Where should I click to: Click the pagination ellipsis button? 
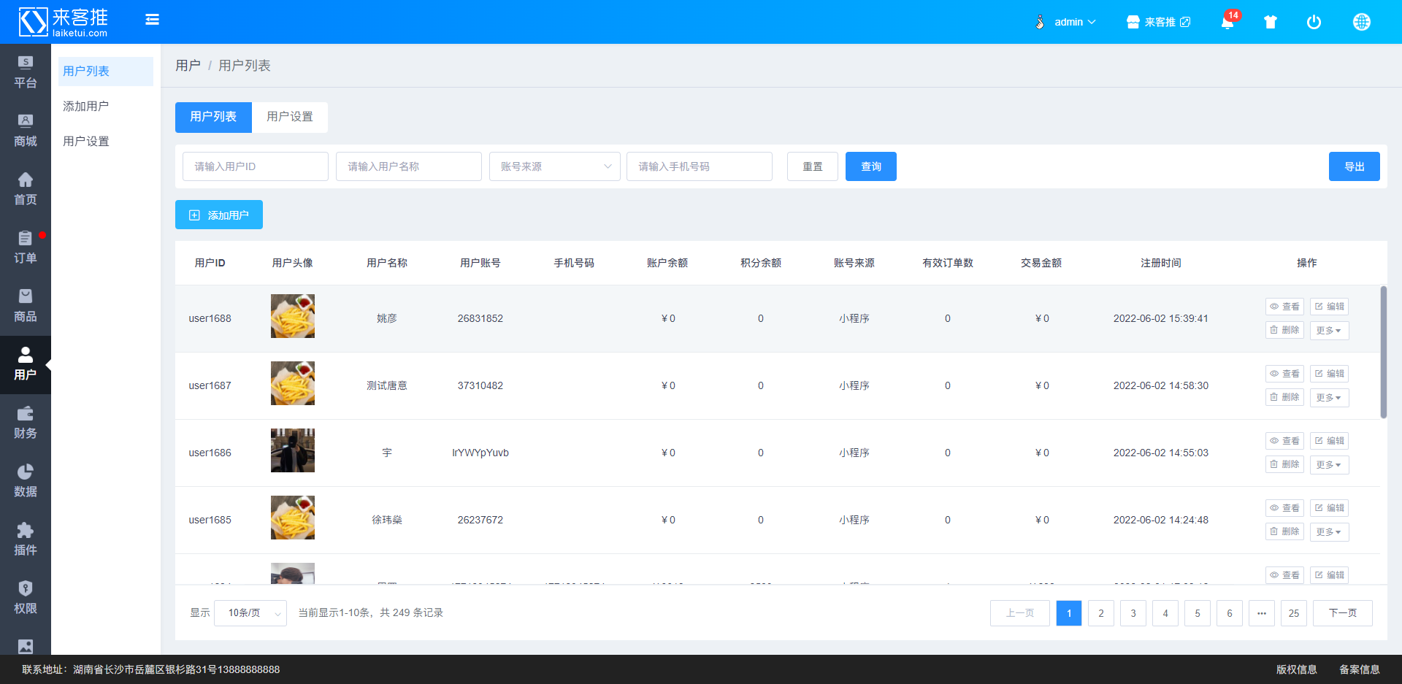[x=1262, y=613]
